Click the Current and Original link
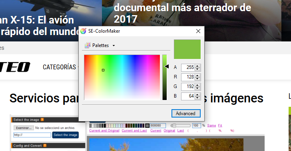This screenshot has width=291, height=151. 104,131
